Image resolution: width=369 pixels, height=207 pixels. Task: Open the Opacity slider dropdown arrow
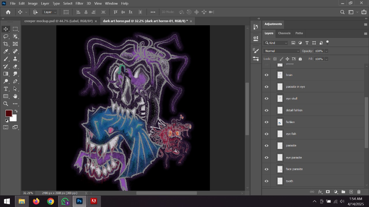point(326,51)
